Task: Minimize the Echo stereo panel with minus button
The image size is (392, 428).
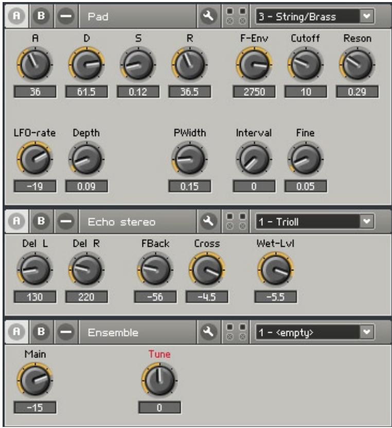Action: point(66,221)
